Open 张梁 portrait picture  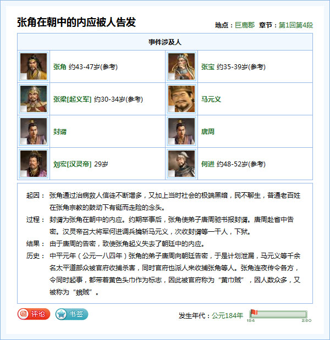34,99
